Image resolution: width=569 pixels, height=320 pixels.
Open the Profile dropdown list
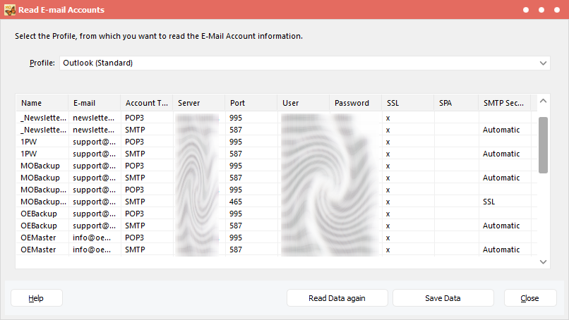coord(304,63)
